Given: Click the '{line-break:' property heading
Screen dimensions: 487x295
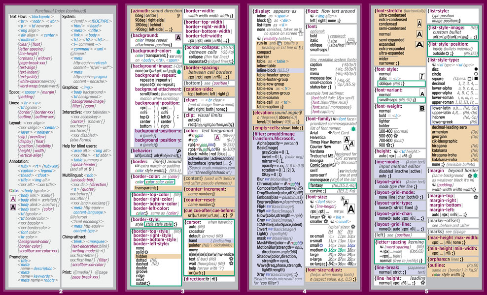Looking at the screenshot, I should coord(388,267).
